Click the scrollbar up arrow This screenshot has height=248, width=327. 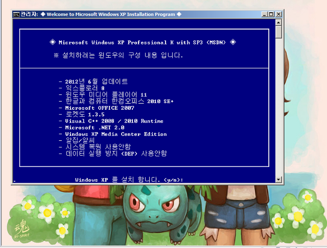coord(278,22)
